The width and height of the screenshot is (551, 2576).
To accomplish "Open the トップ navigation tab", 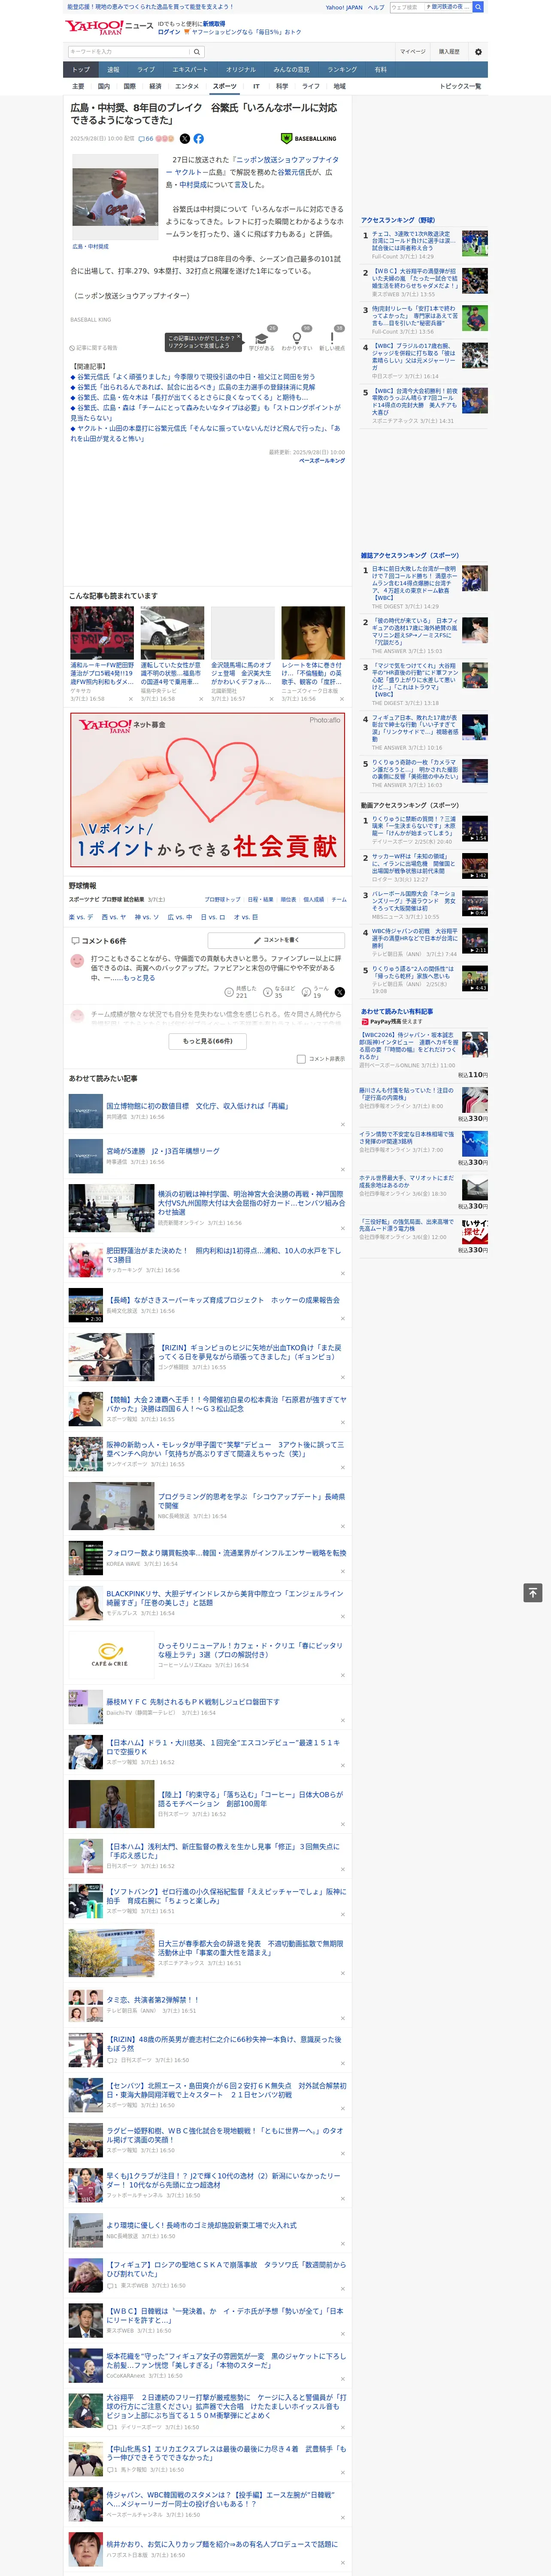I will [81, 70].
